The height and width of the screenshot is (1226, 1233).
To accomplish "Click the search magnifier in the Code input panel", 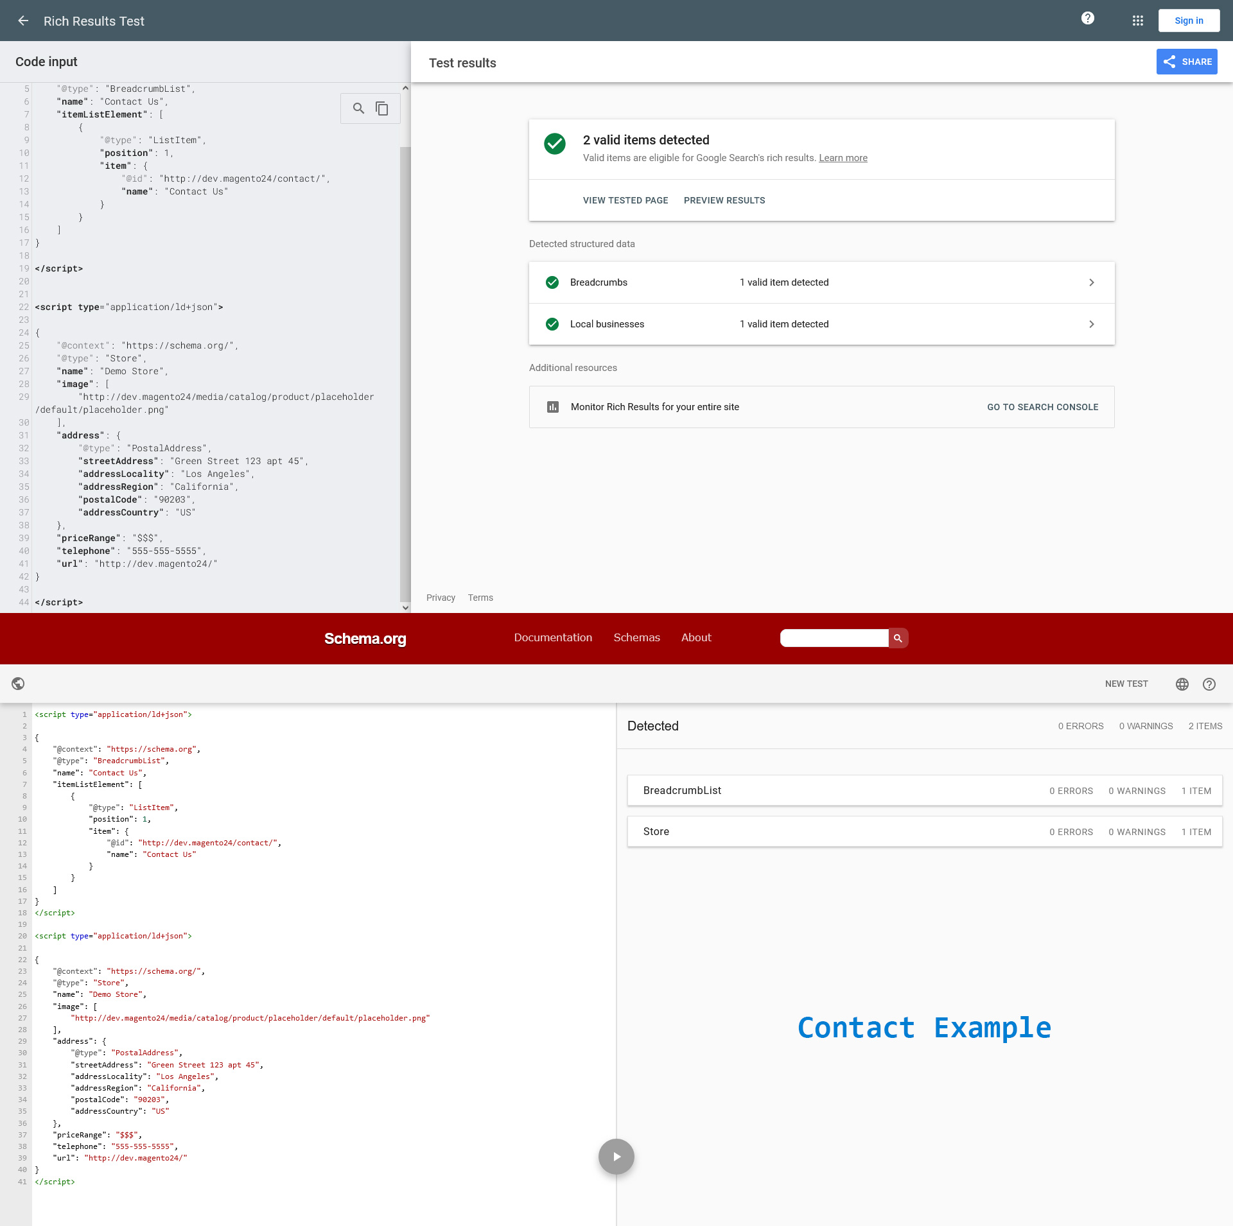I will (358, 108).
